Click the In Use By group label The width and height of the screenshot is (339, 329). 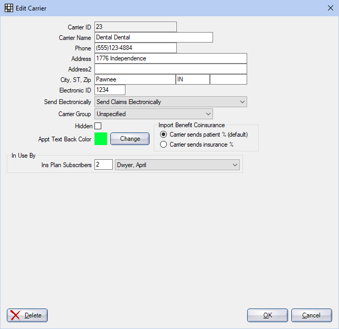point(23,156)
